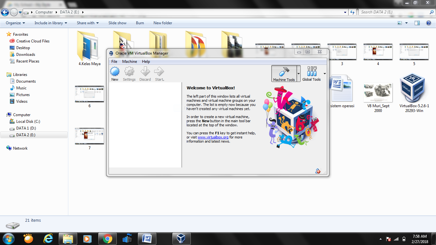Image resolution: width=436 pixels, height=245 pixels.
Task: Click the Discard toolbar icon in VirtualBox
Action: 145,74
